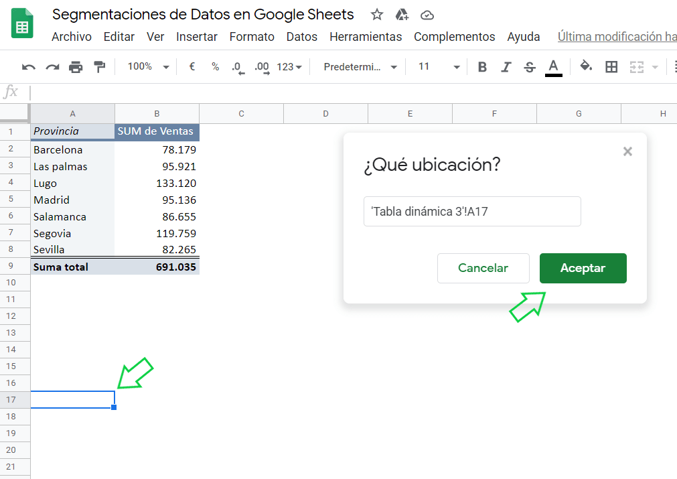Select column B header
The image size is (677, 479).
coord(157,114)
